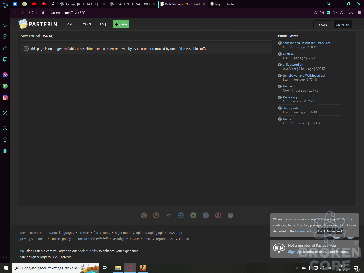Image resolution: width=364 pixels, height=273 pixels.
Task: Open the JumpPower and WalkSpeed gui paste
Action: 304,76
